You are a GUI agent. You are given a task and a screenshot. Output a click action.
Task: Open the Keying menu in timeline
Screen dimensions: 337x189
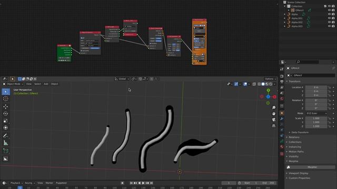[29, 183]
